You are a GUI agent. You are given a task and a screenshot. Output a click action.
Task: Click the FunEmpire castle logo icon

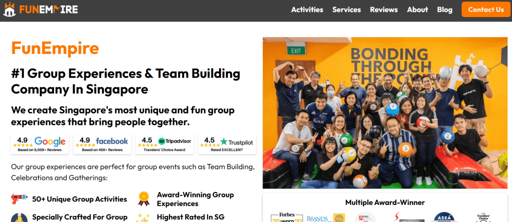pyautogui.click(x=9, y=9)
